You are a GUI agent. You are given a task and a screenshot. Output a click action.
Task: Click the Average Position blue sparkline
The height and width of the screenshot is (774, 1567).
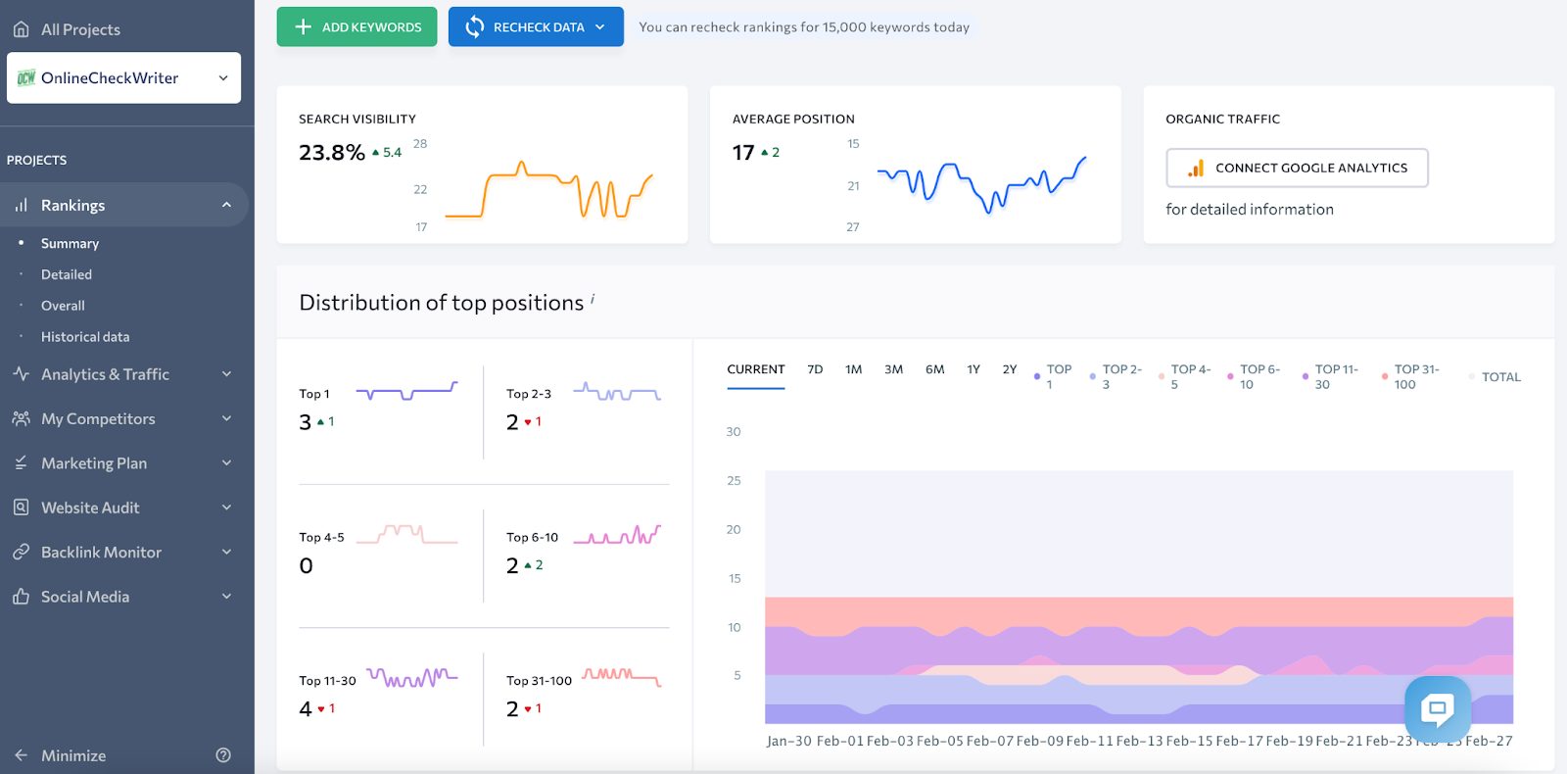tap(981, 184)
